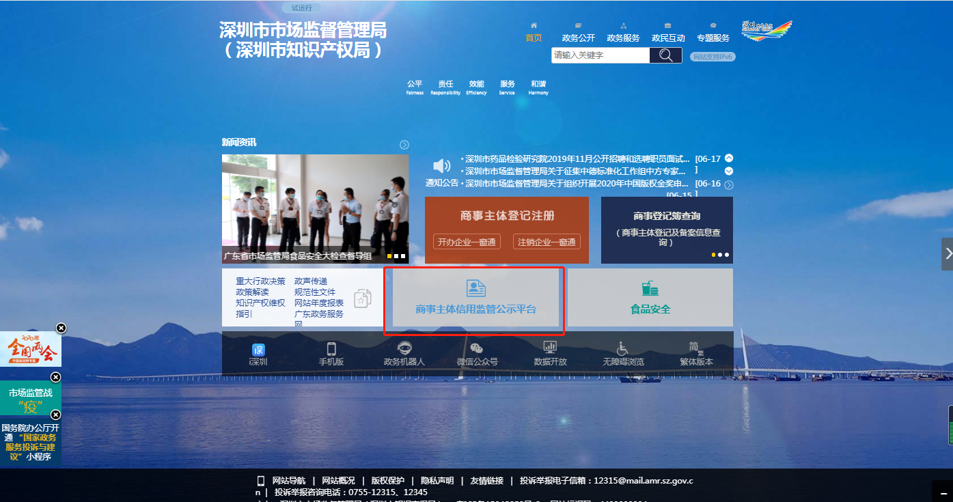Open the 知识产权维权指引 link
The height and width of the screenshot is (502, 953).
point(261,308)
